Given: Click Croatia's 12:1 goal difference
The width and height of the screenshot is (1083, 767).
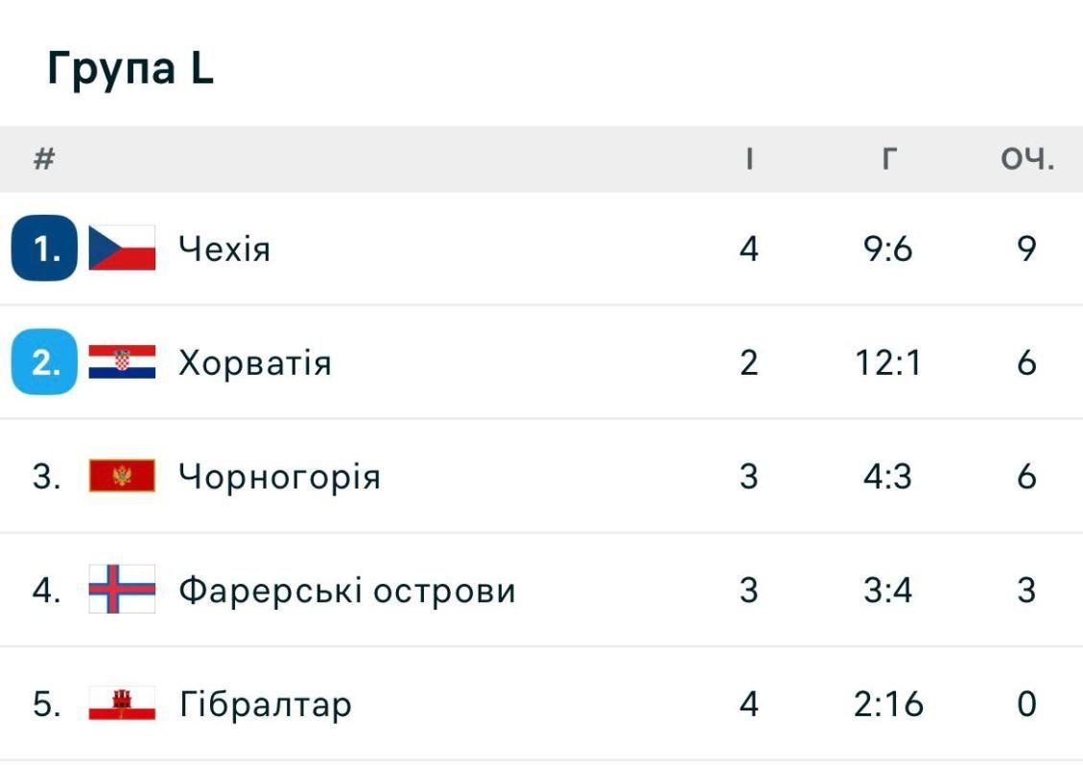Looking at the screenshot, I should [888, 362].
